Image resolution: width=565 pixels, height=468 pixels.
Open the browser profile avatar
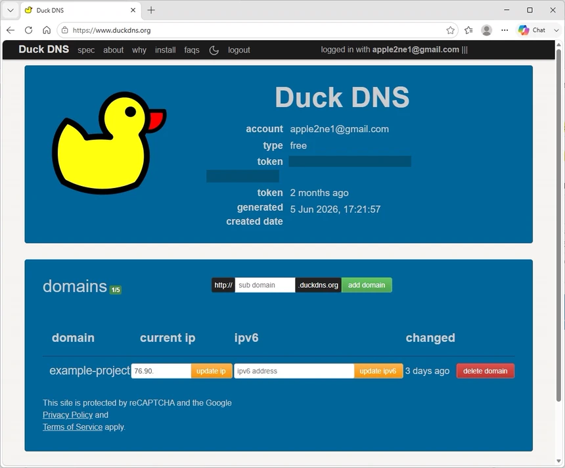pyautogui.click(x=486, y=30)
